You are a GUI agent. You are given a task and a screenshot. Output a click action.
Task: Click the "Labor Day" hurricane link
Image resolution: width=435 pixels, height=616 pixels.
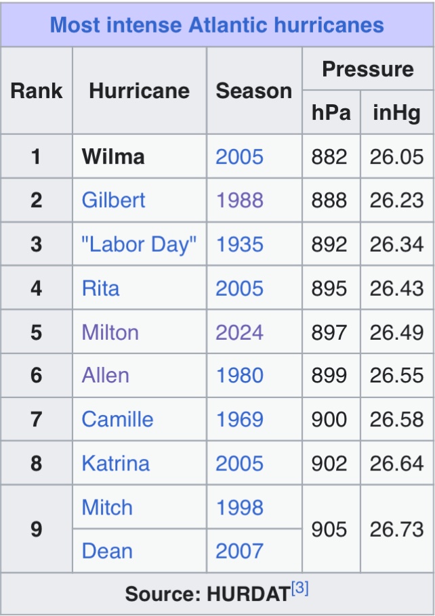tap(139, 244)
